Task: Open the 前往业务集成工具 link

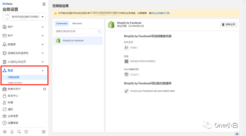Action: pyautogui.click(x=160, y=13)
